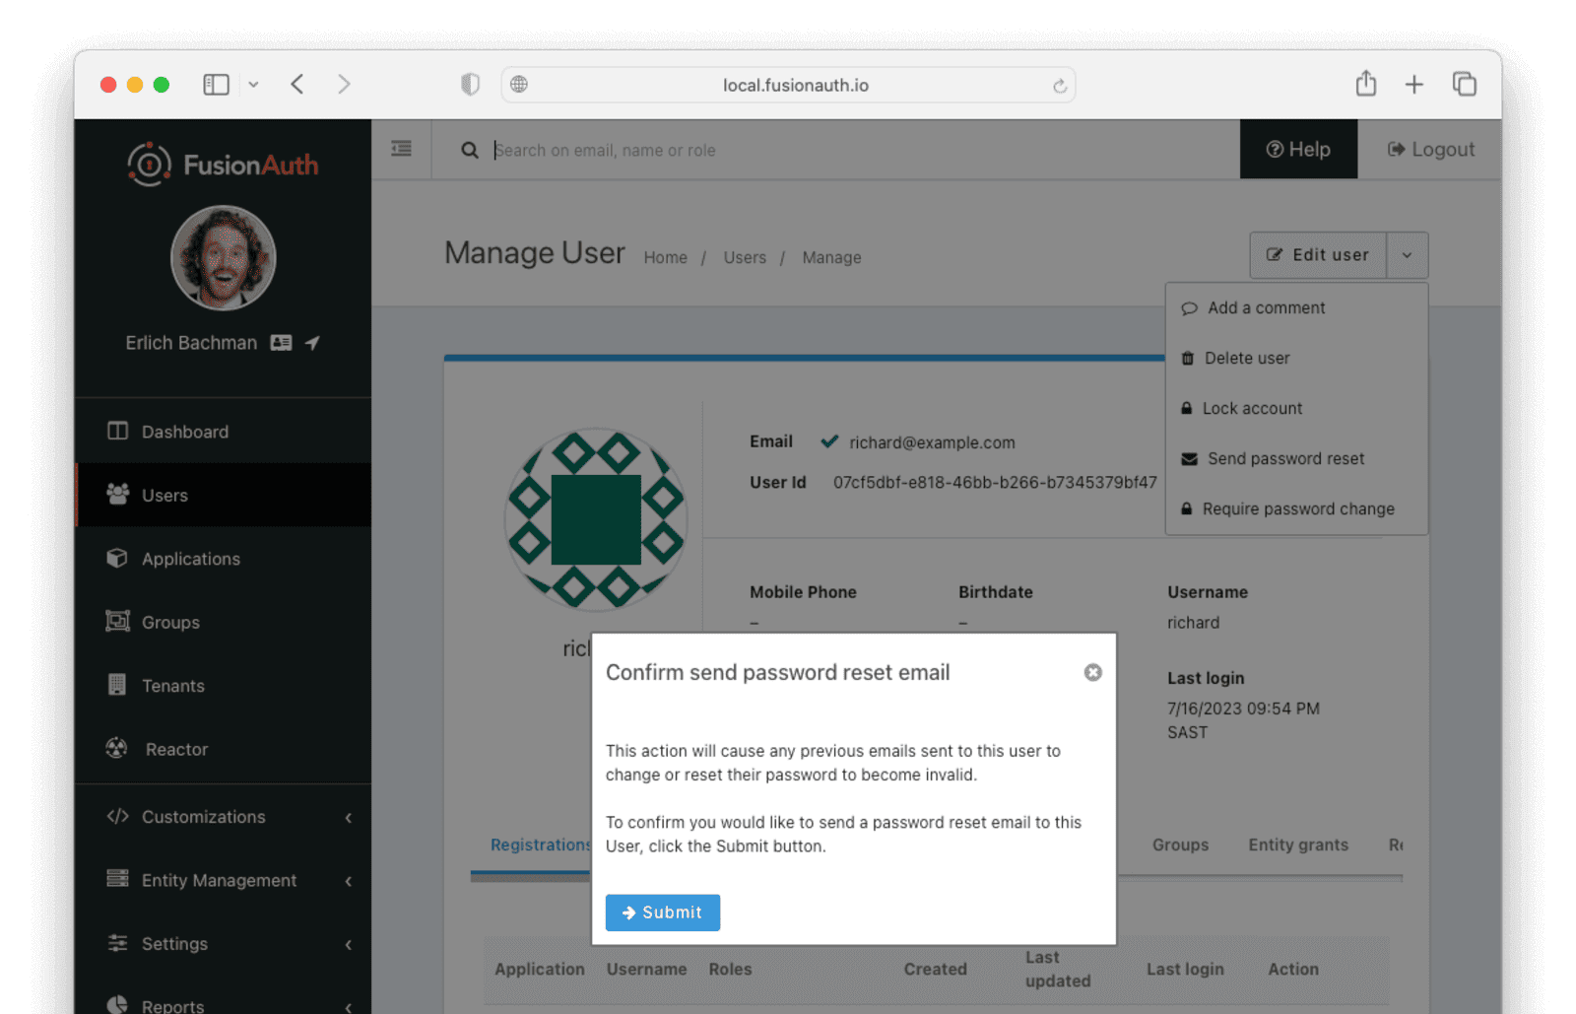Choose Require password change option
The width and height of the screenshot is (1576, 1014).
(1296, 508)
